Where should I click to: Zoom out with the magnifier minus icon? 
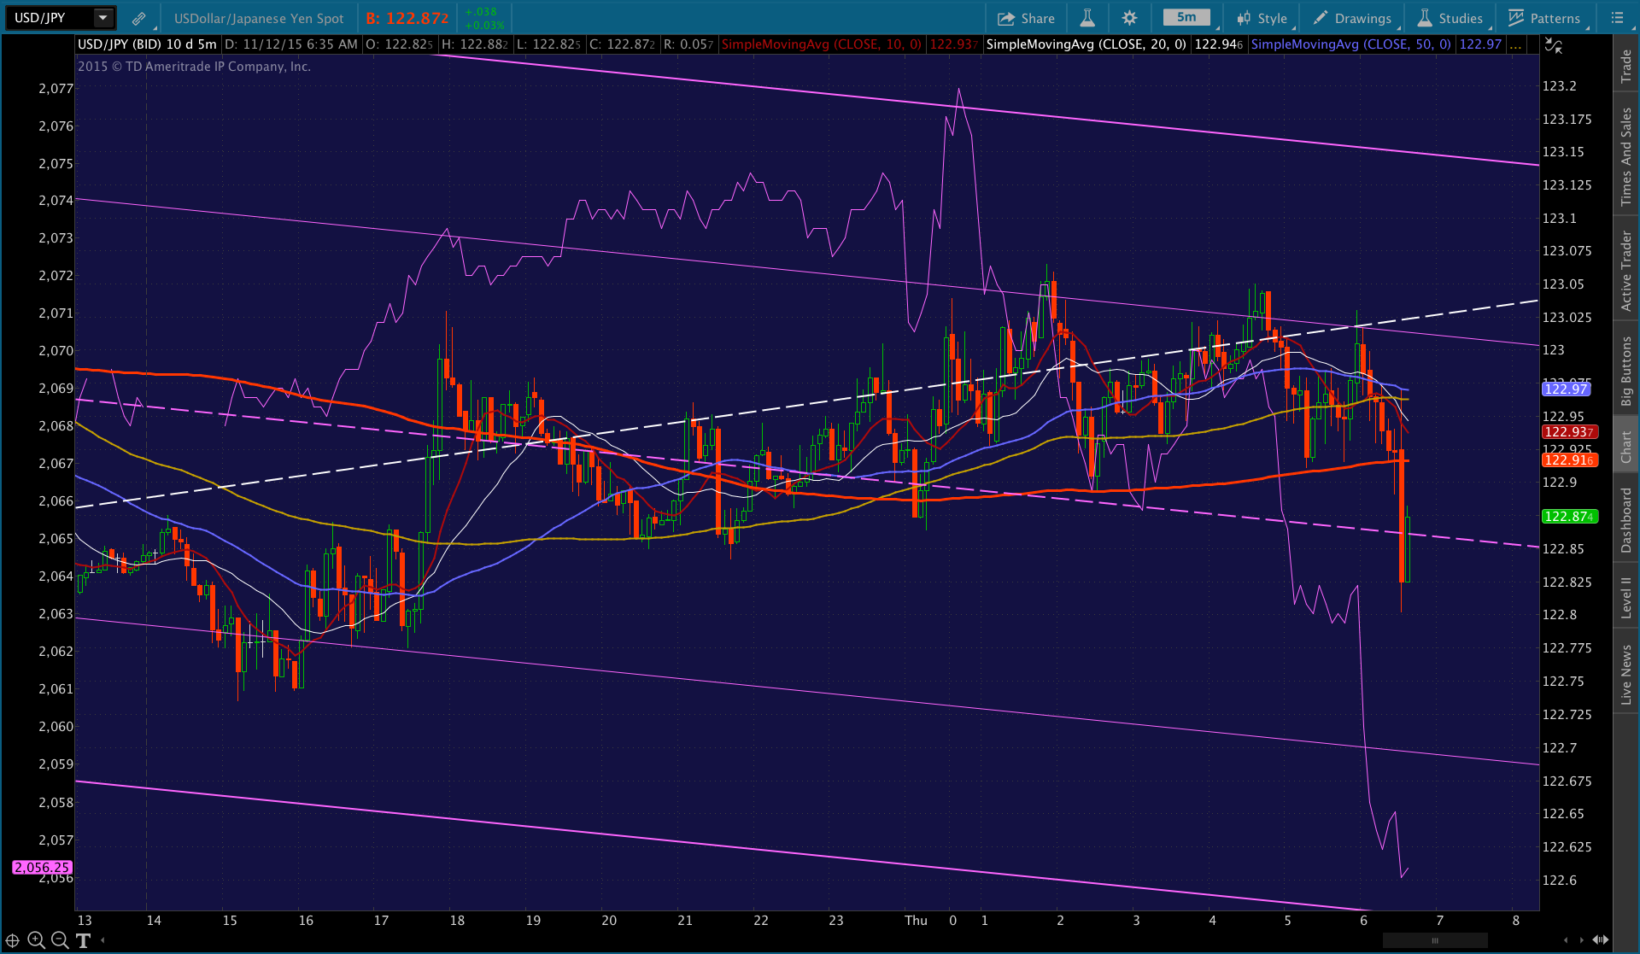point(60,940)
